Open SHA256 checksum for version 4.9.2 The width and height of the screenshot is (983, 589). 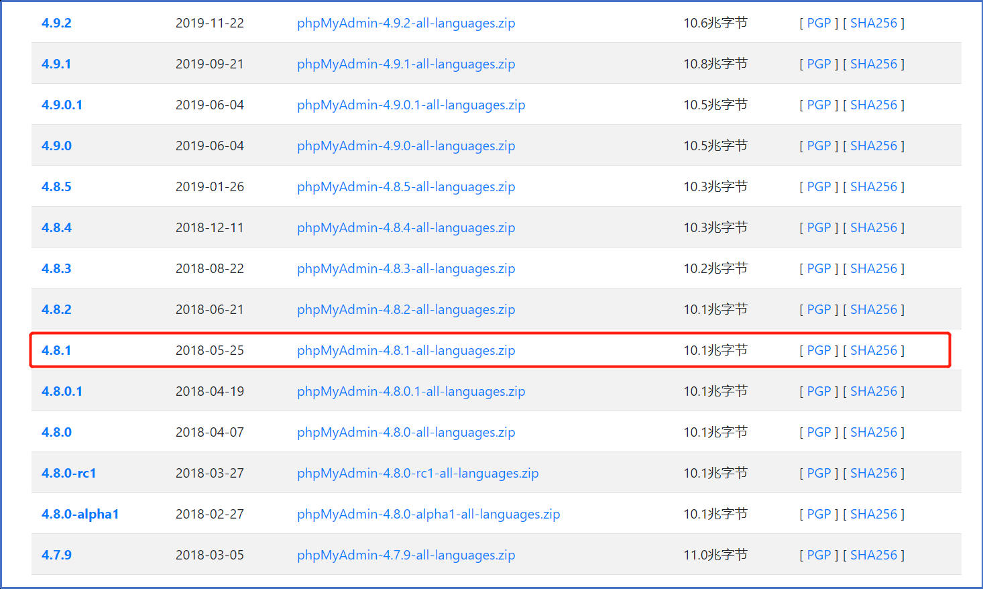[874, 23]
